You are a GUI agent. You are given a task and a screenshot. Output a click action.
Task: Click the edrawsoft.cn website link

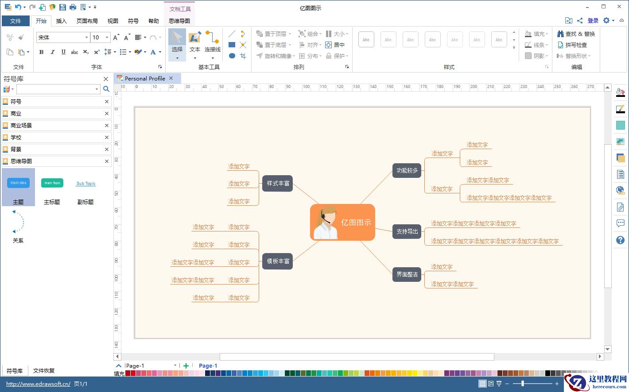click(38, 384)
